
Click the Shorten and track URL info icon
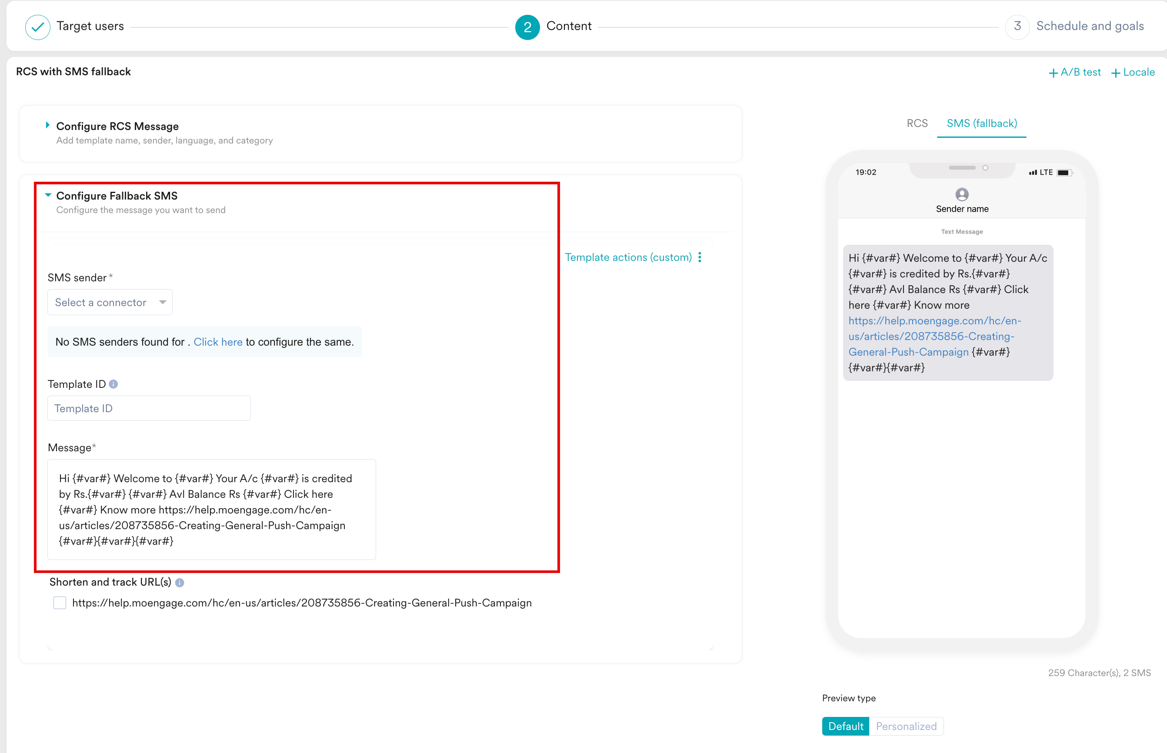(180, 582)
